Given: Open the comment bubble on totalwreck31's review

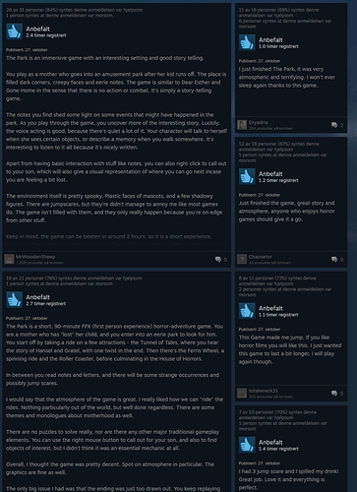Looking at the screenshot, I should (337, 394).
